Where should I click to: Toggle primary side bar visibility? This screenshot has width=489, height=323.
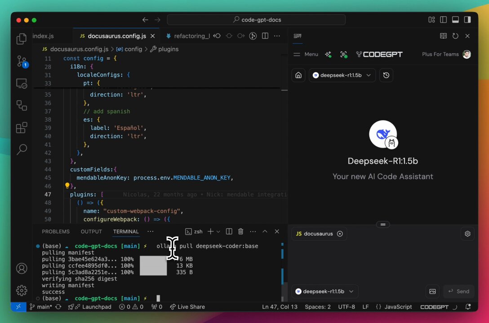[443, 20]
